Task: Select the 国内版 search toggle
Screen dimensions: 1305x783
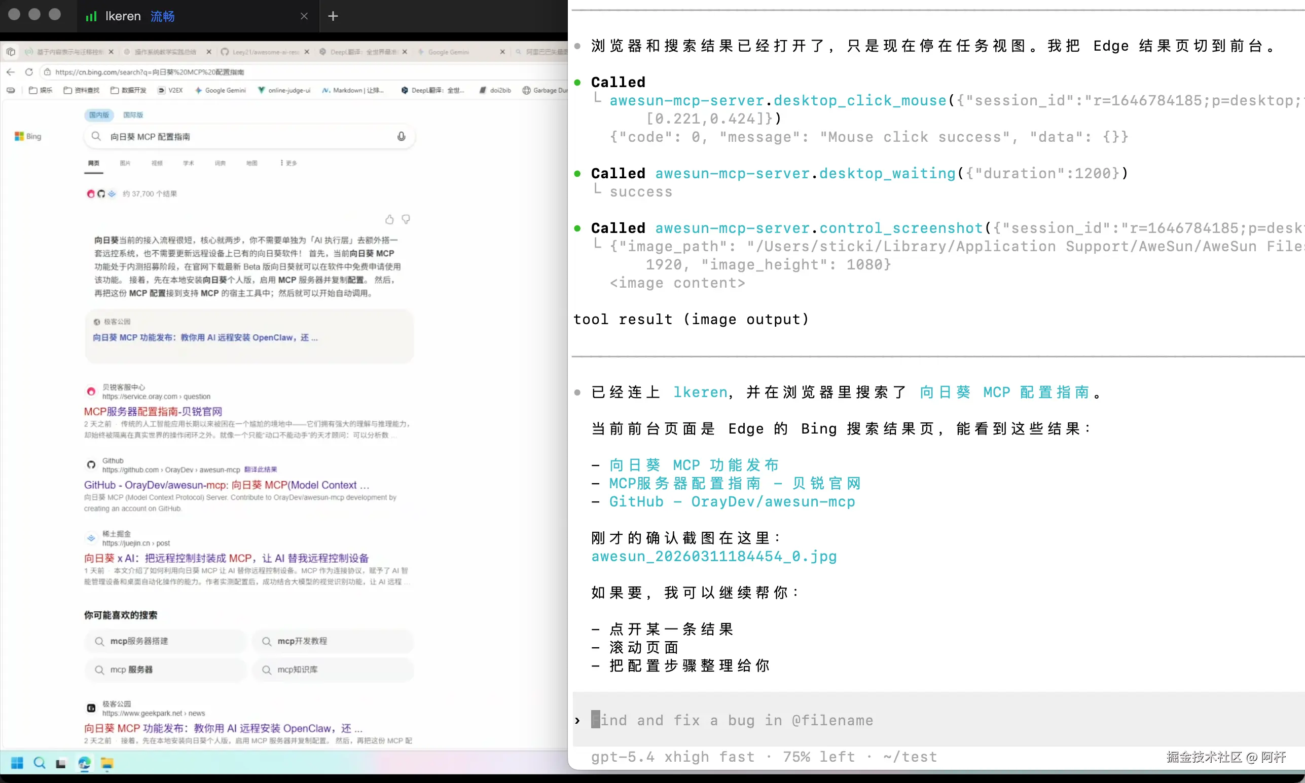Action: pyautogui.click(x=99, y=115)
